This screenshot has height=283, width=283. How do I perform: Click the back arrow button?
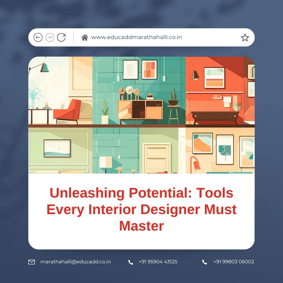coord(38,37)
